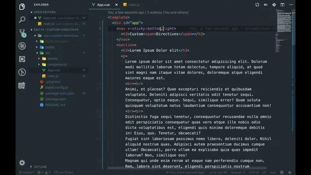311x175 pixels.
Task: Click the compare changes icon in editor toolbar
Action: pyautogui.click(x=257, y=5)
